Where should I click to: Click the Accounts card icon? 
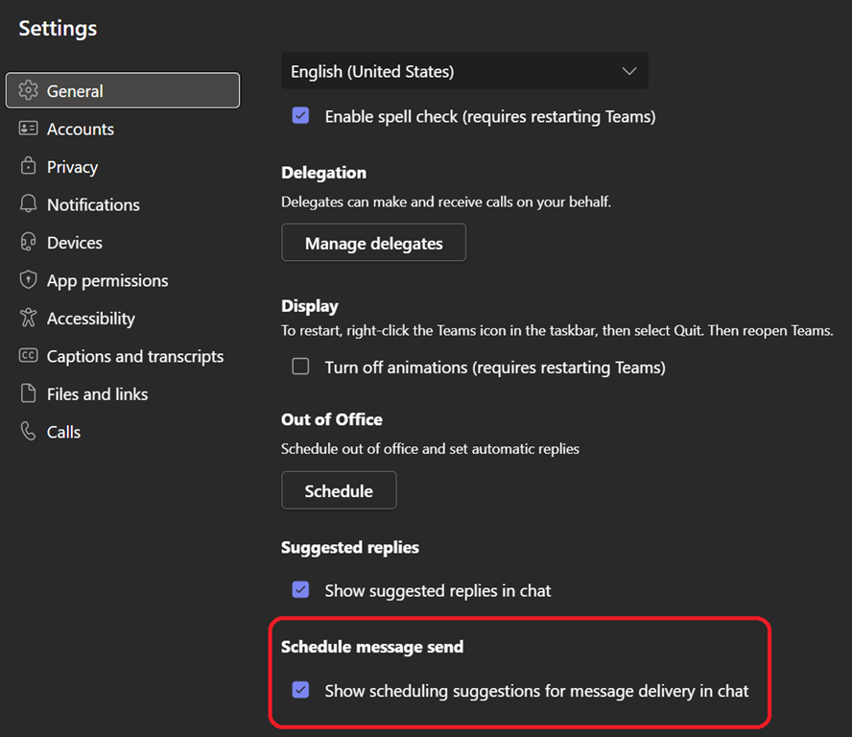tap(29, 129)
